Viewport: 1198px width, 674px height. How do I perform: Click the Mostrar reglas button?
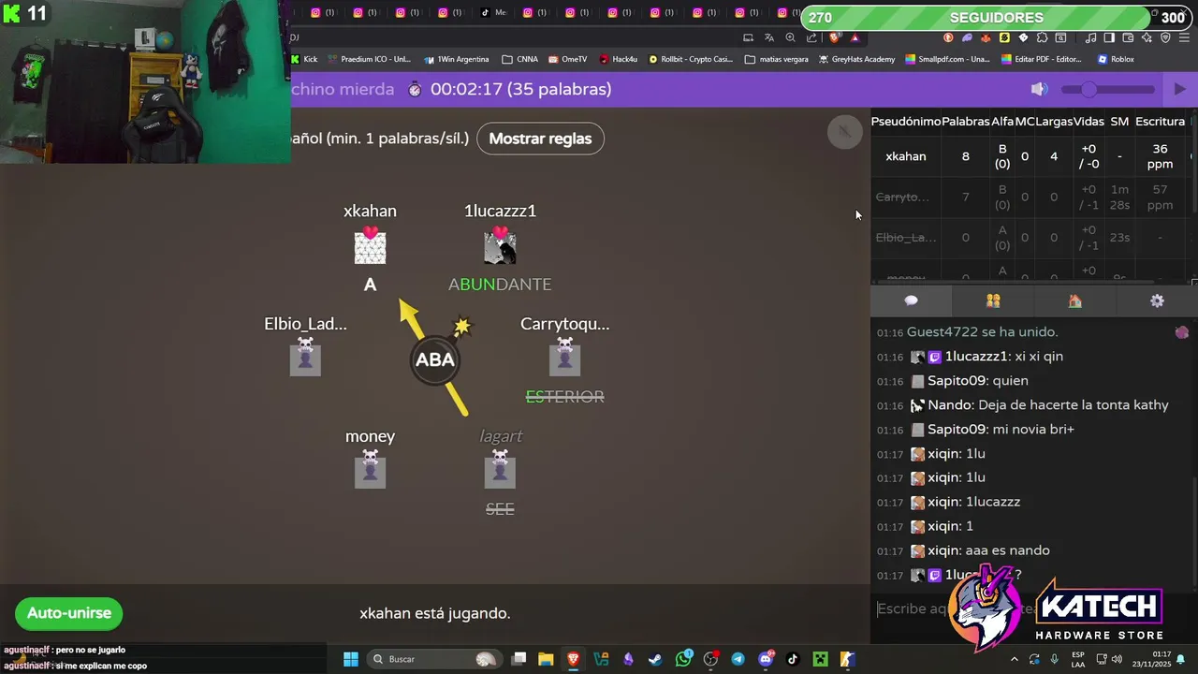[x=540, y=139]
